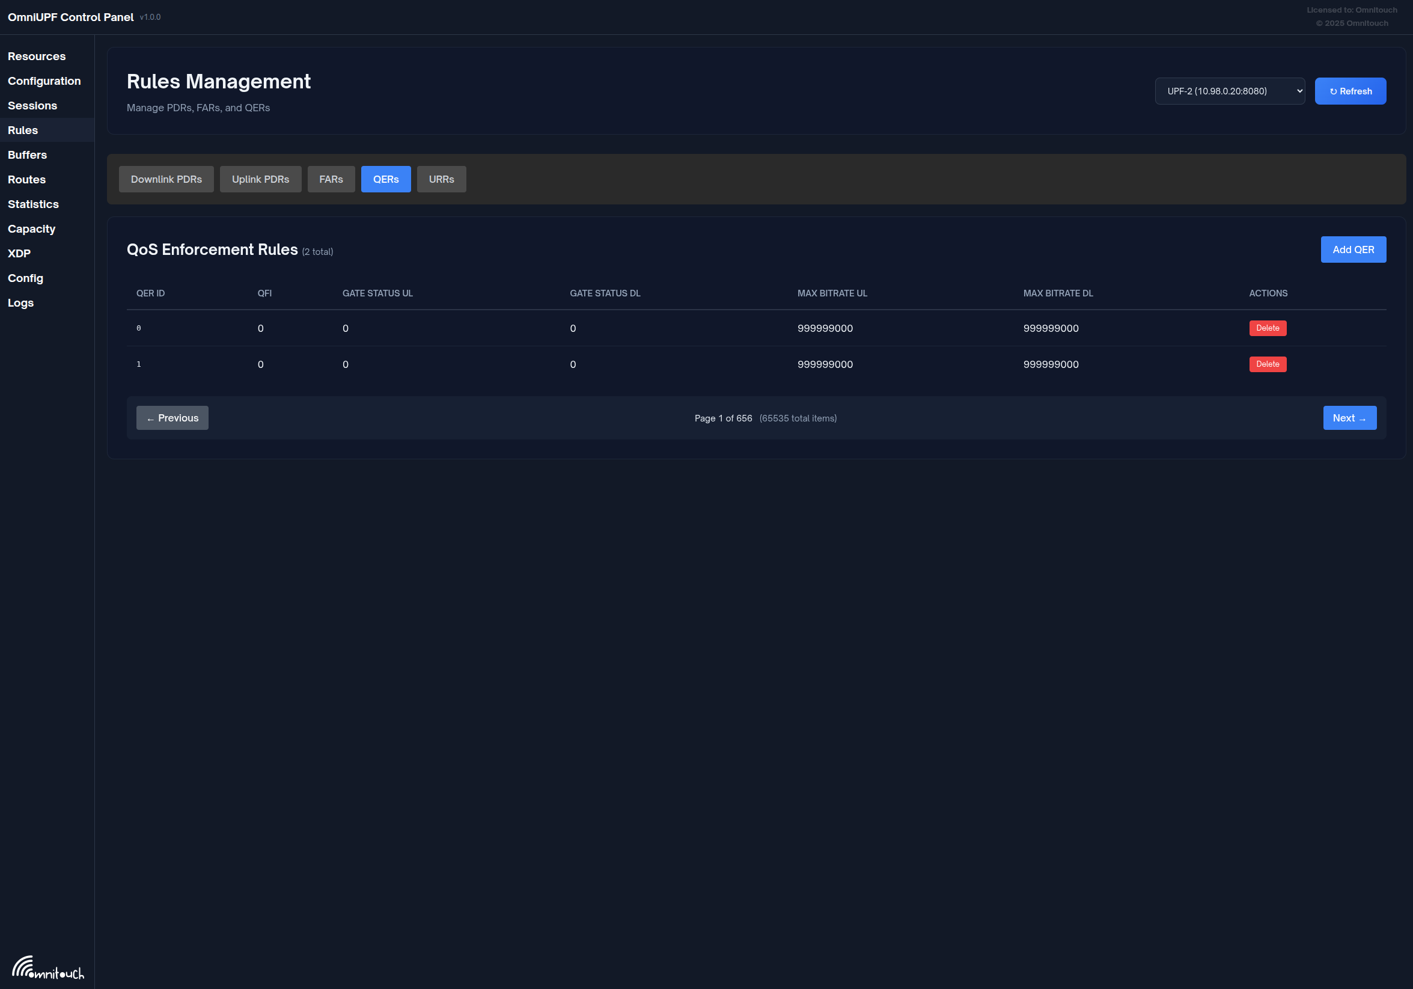Go to the XDP page
This screenshot has height=989, width=1413.
click(x=19, y=253)
